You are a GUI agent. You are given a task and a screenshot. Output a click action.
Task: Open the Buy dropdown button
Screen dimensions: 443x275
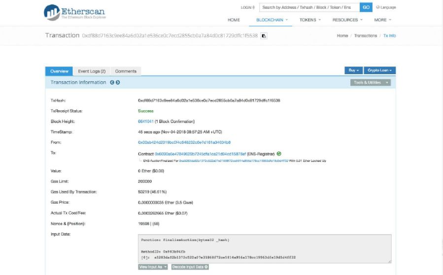point(353,71)
